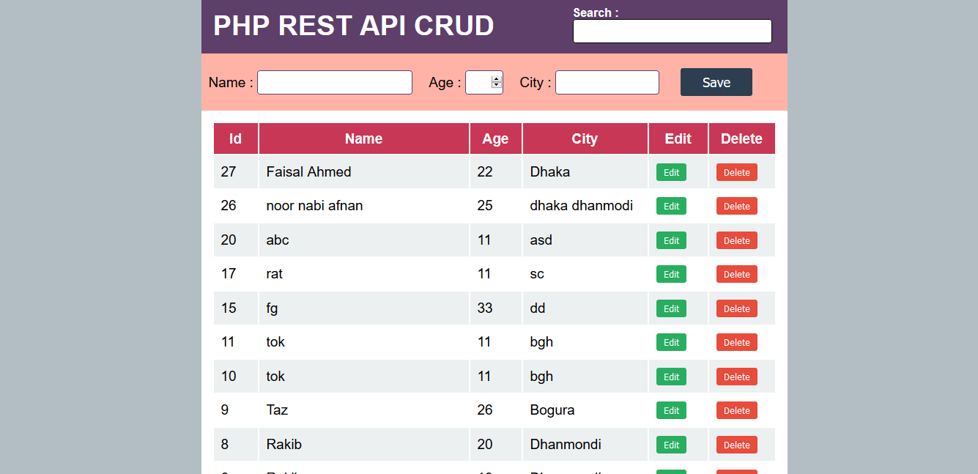Edit the Faisal Ahmed record
The height and width of the screenshot is (474, 978).
coord(671,172)
